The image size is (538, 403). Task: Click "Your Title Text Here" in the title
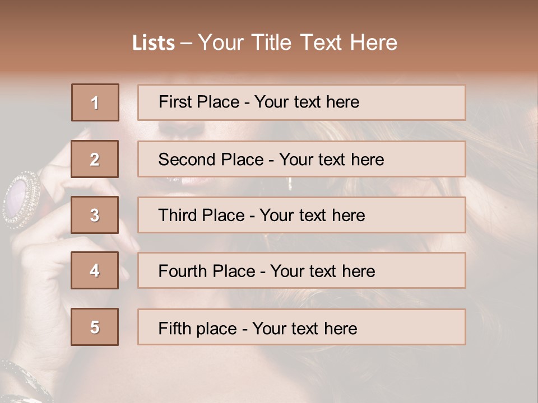pos(298,43)
